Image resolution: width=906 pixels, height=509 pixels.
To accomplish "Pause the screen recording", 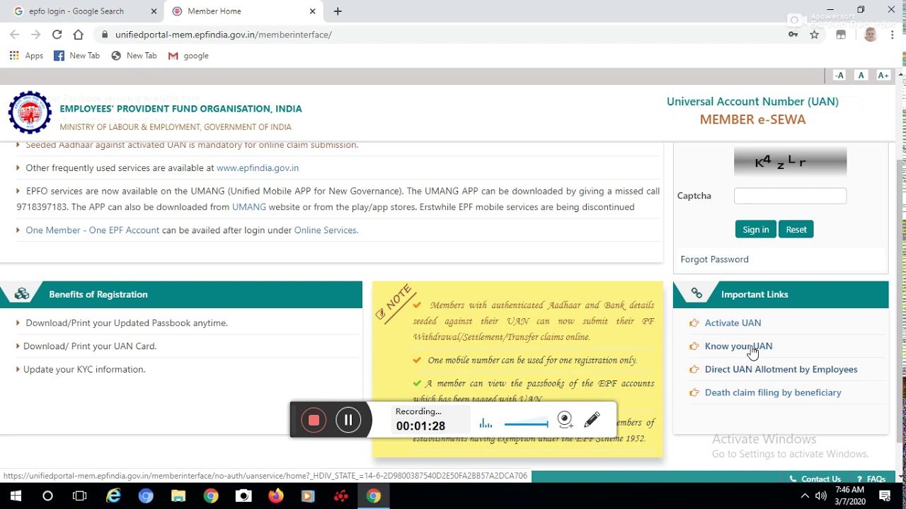I will (348, 420).
